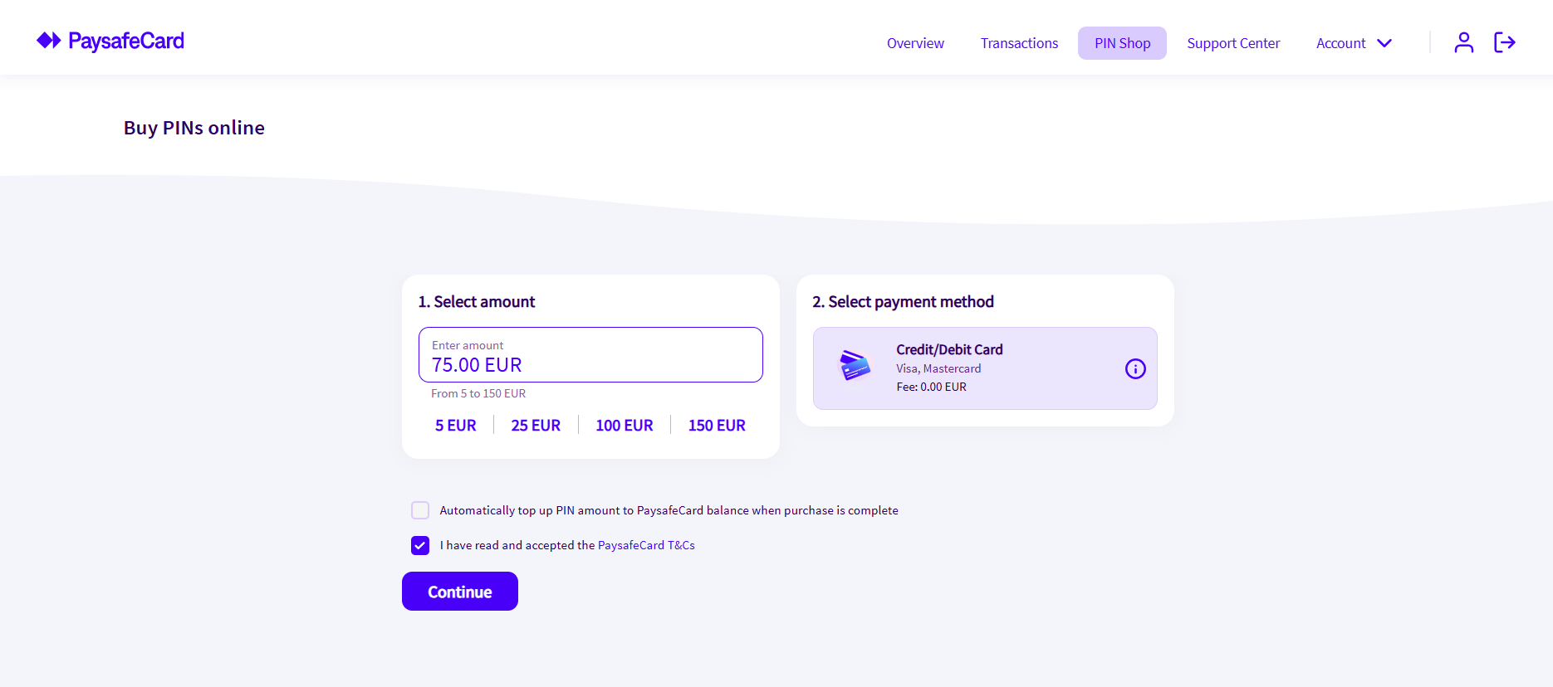Click the '2. Select payment method' heading

tap(903, 302)
